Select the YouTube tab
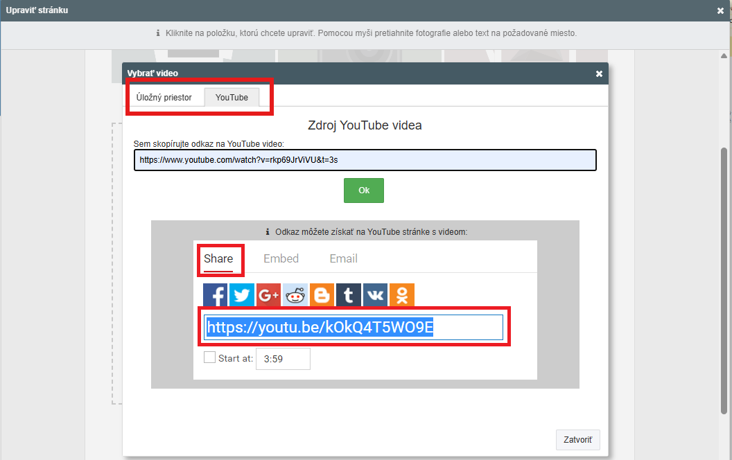The image size is (732, 460). [x=232, y=98]
